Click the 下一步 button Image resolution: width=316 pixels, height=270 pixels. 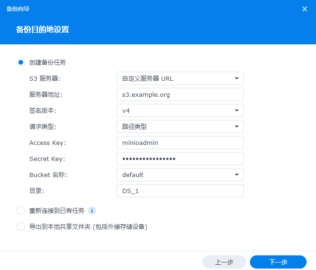[x=278, y=262]
